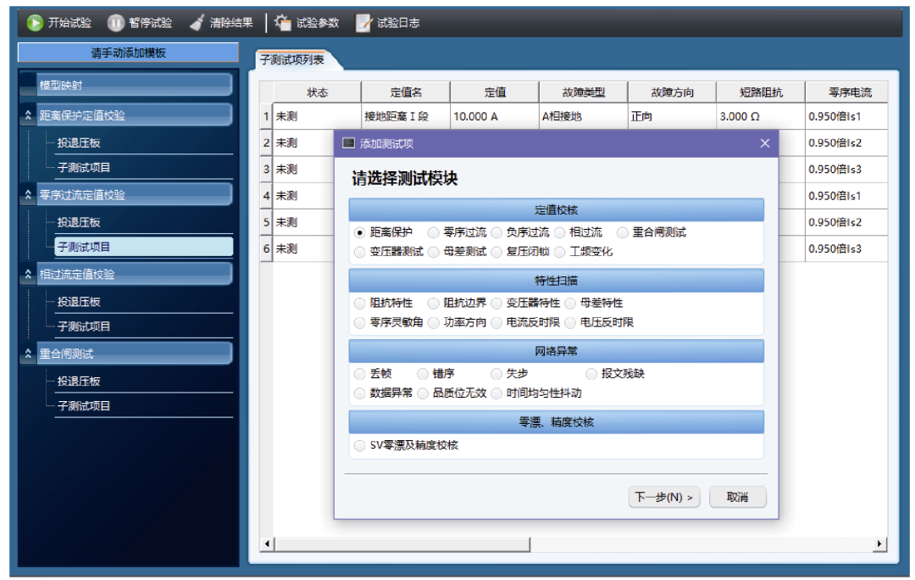The image size is (915, 580).
Task: Pick the 品质位无效 radio option
Action: [x=423, y=393]
